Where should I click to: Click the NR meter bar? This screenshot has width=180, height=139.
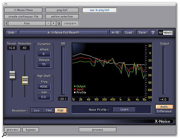pyautogui.click(x=63, y=71)
